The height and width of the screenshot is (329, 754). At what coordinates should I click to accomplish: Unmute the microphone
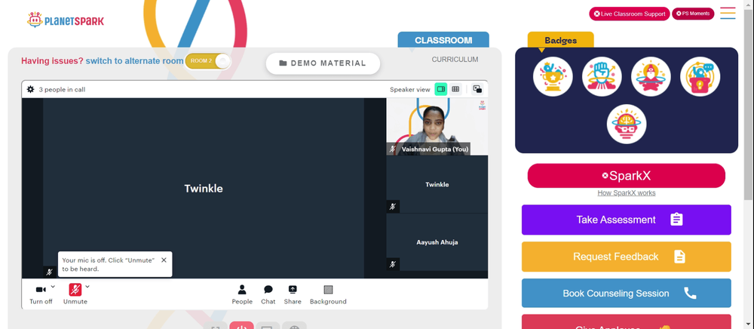[x=75, y=294]
